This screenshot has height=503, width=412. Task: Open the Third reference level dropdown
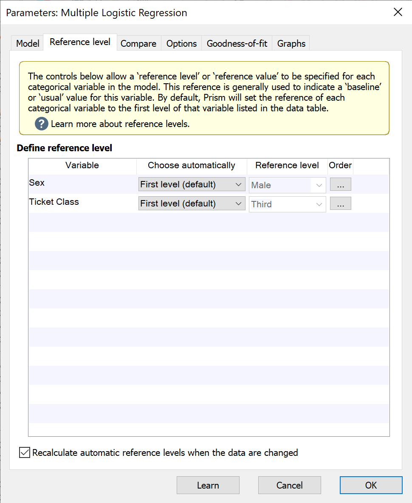[x=287, y=204]
